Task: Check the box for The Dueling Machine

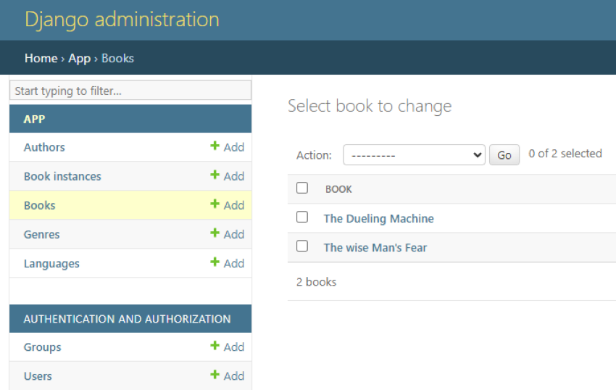Action: click(302, 217)
